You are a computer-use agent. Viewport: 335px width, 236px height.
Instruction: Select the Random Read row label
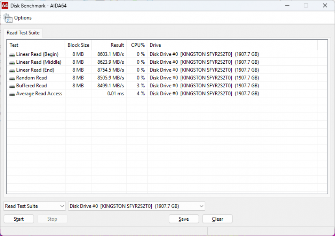(32, 78)
